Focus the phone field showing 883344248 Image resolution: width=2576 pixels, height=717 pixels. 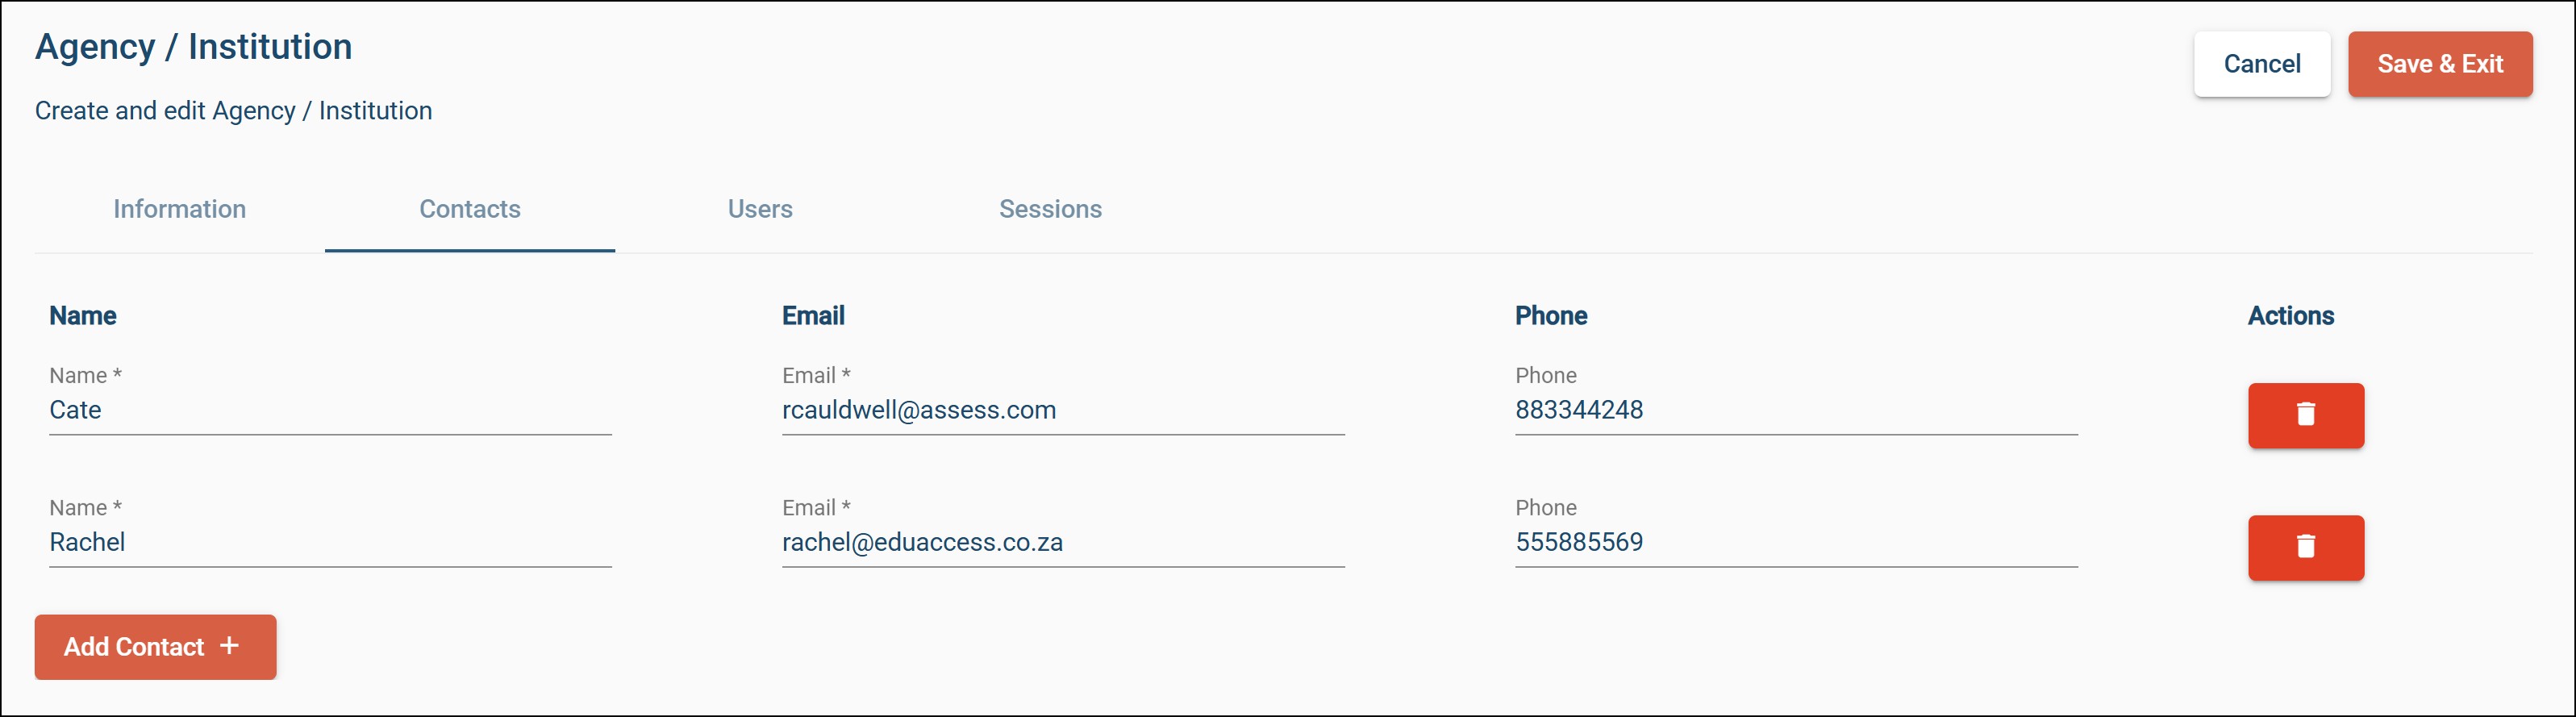click(x=1795, y=410)
